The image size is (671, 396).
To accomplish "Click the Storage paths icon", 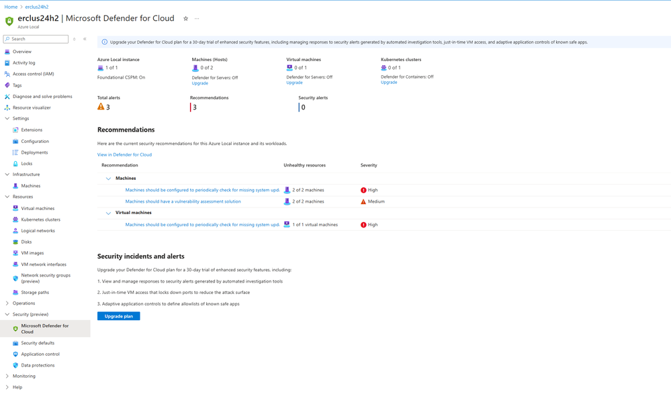I will pyautogui.click(x=15, y=293).
